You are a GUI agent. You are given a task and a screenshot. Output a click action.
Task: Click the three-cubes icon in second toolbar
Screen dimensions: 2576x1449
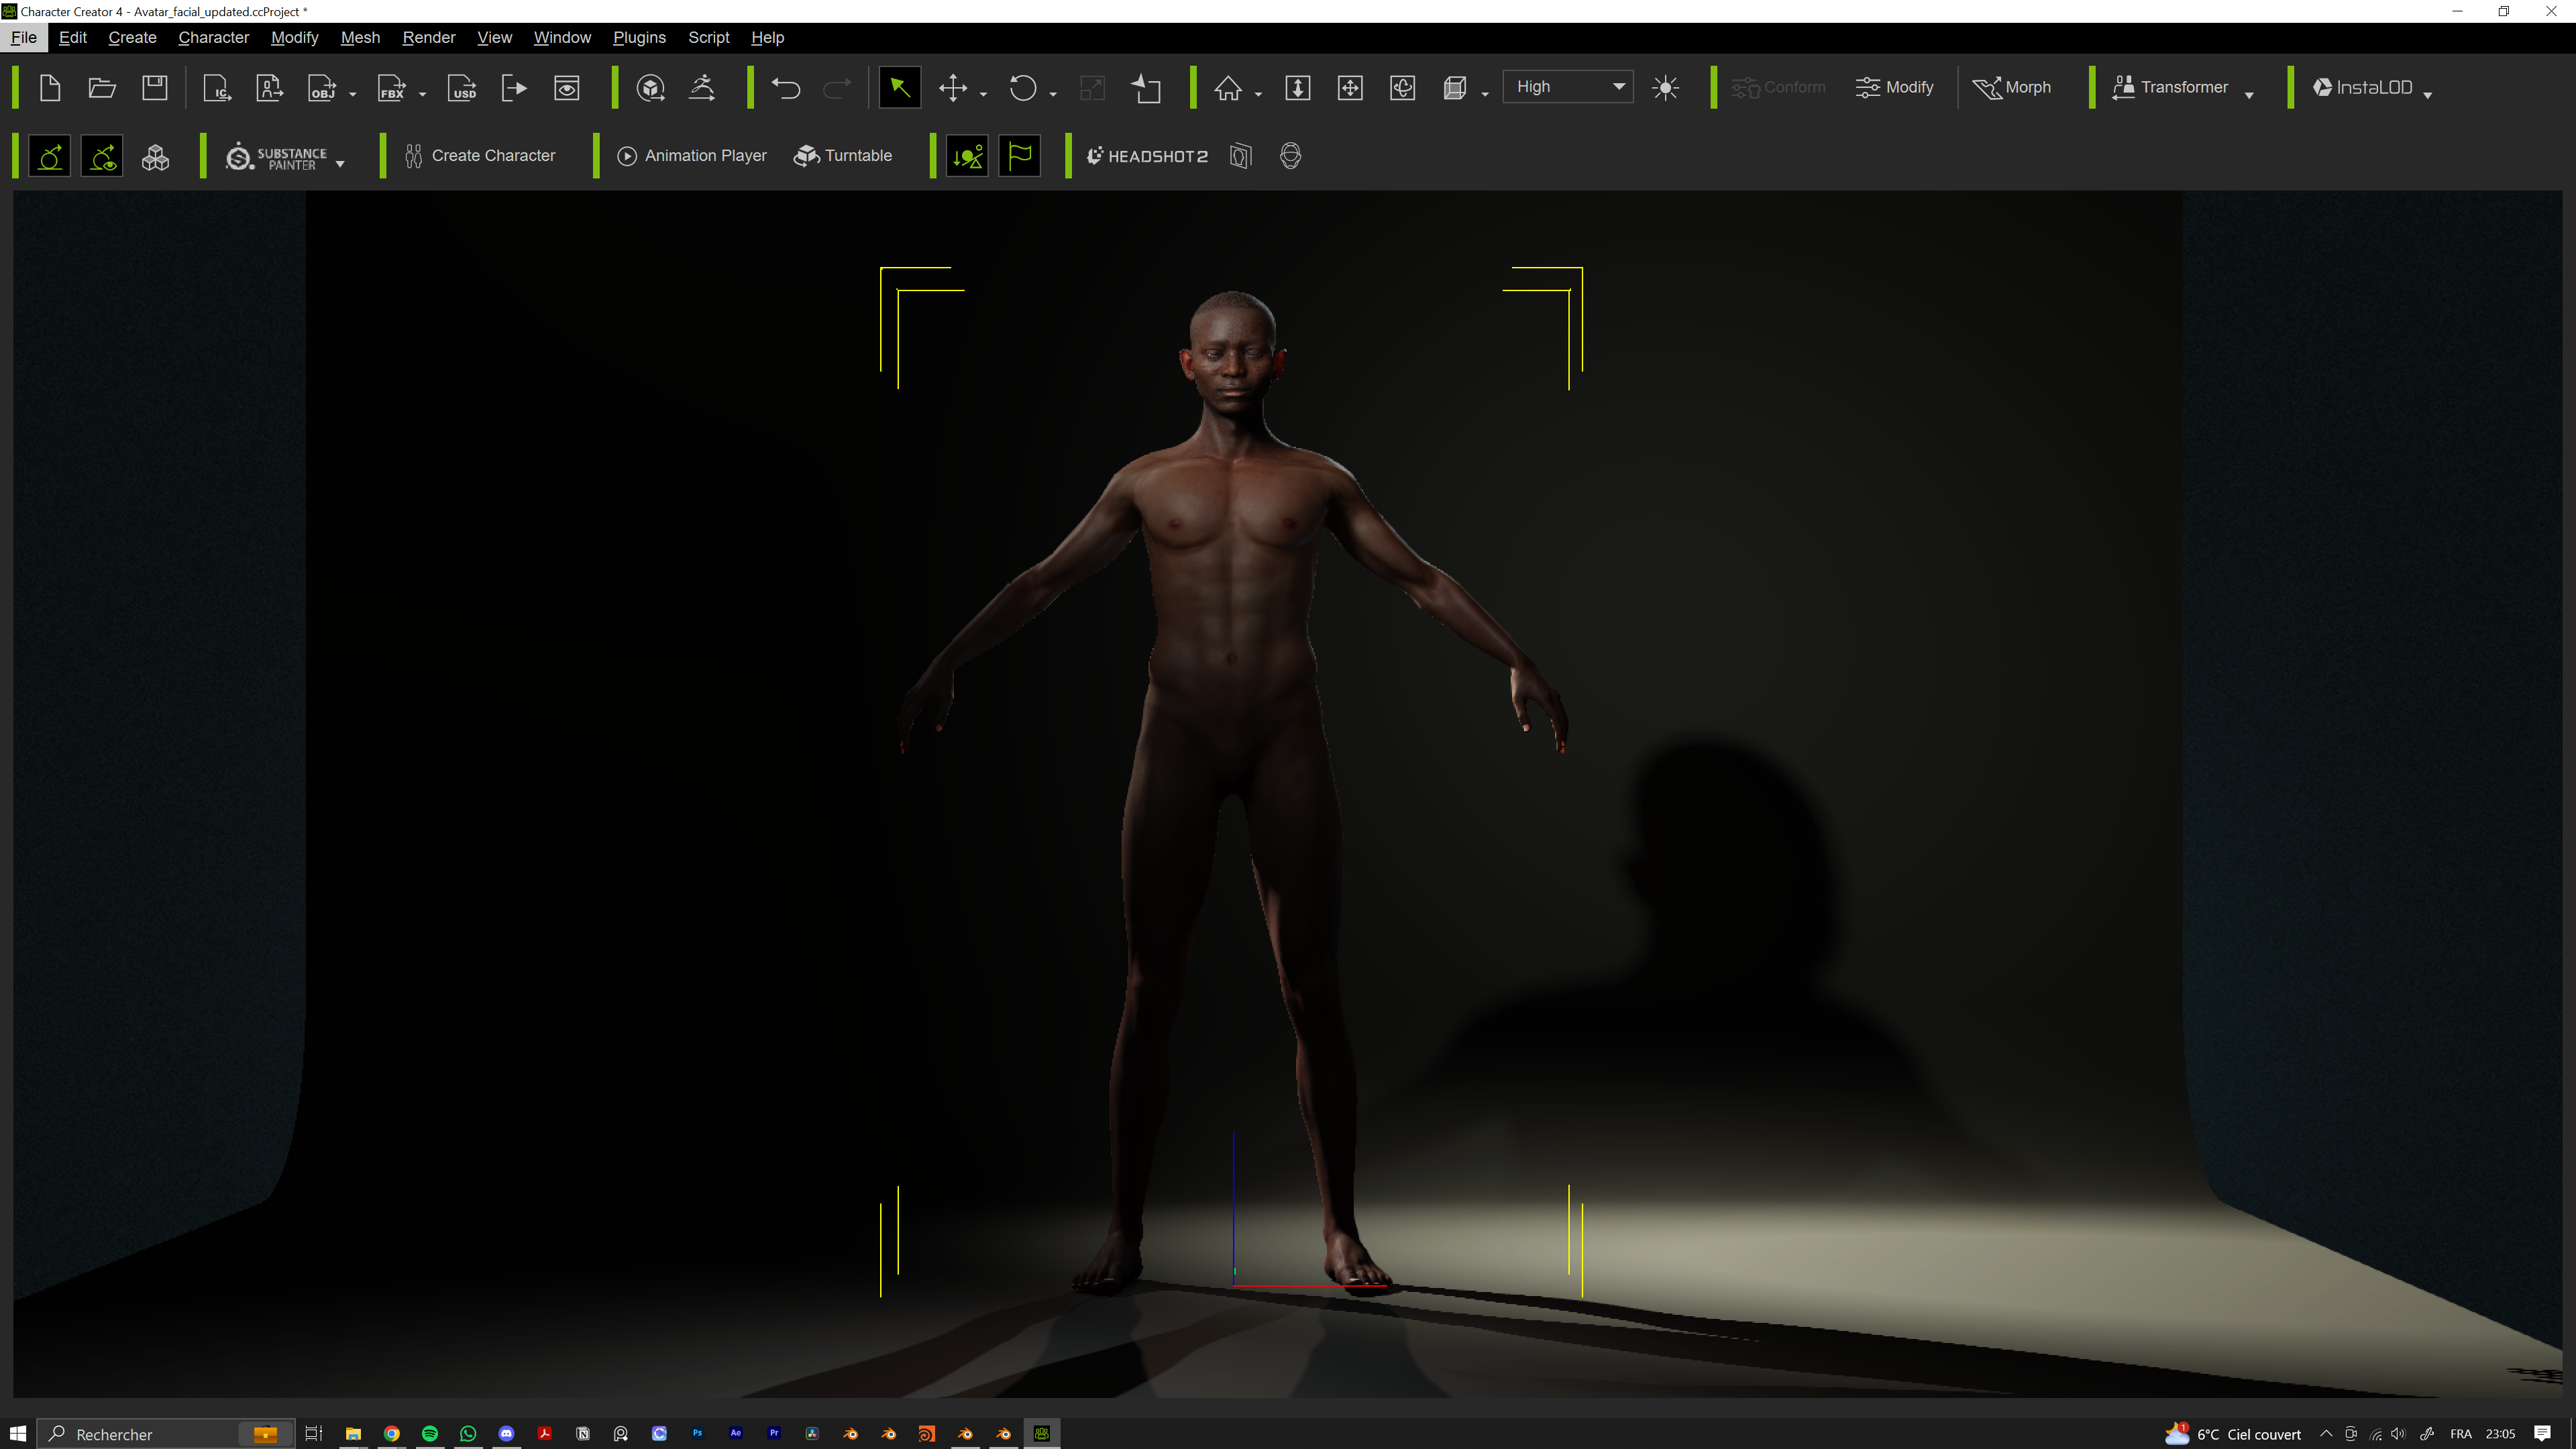tap(155, 156)
